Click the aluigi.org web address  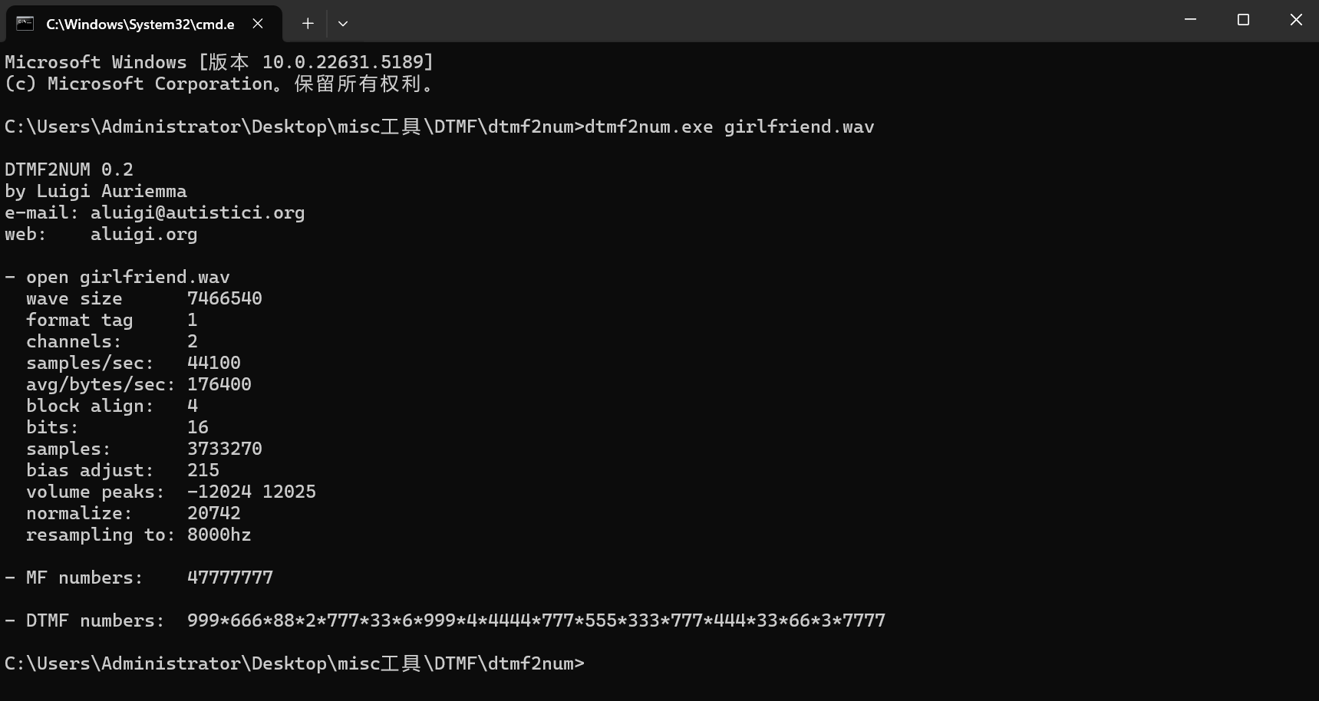coord(143,234)
